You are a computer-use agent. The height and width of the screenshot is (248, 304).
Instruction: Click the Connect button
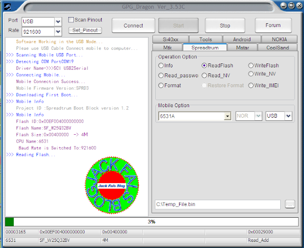click(x=133, y=26)
